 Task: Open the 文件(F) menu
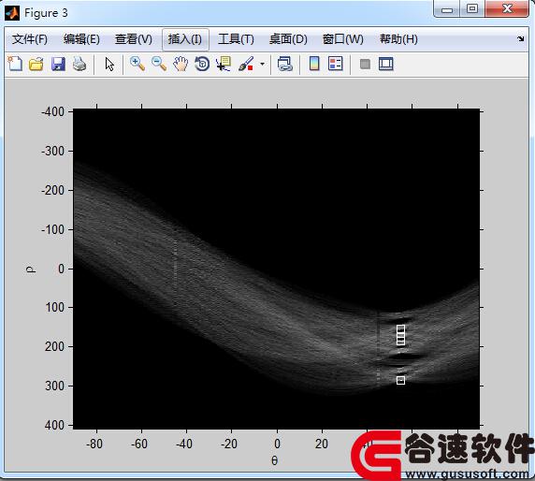[29, 39]
